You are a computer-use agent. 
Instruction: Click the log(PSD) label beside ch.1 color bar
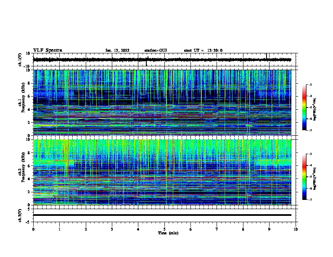315,110
